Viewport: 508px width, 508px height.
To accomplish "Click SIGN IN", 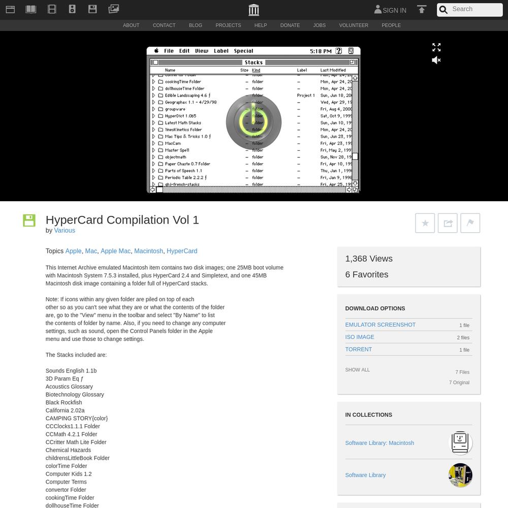I will coord(390,10).
